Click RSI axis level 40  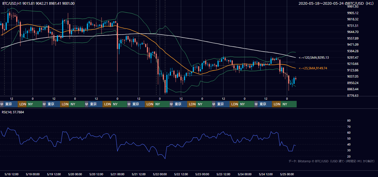(x=349, y=144)
